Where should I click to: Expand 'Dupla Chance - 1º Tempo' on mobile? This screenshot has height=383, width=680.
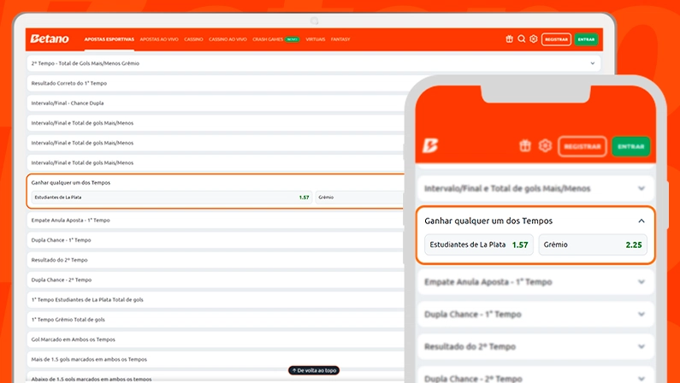coord(642,314)
